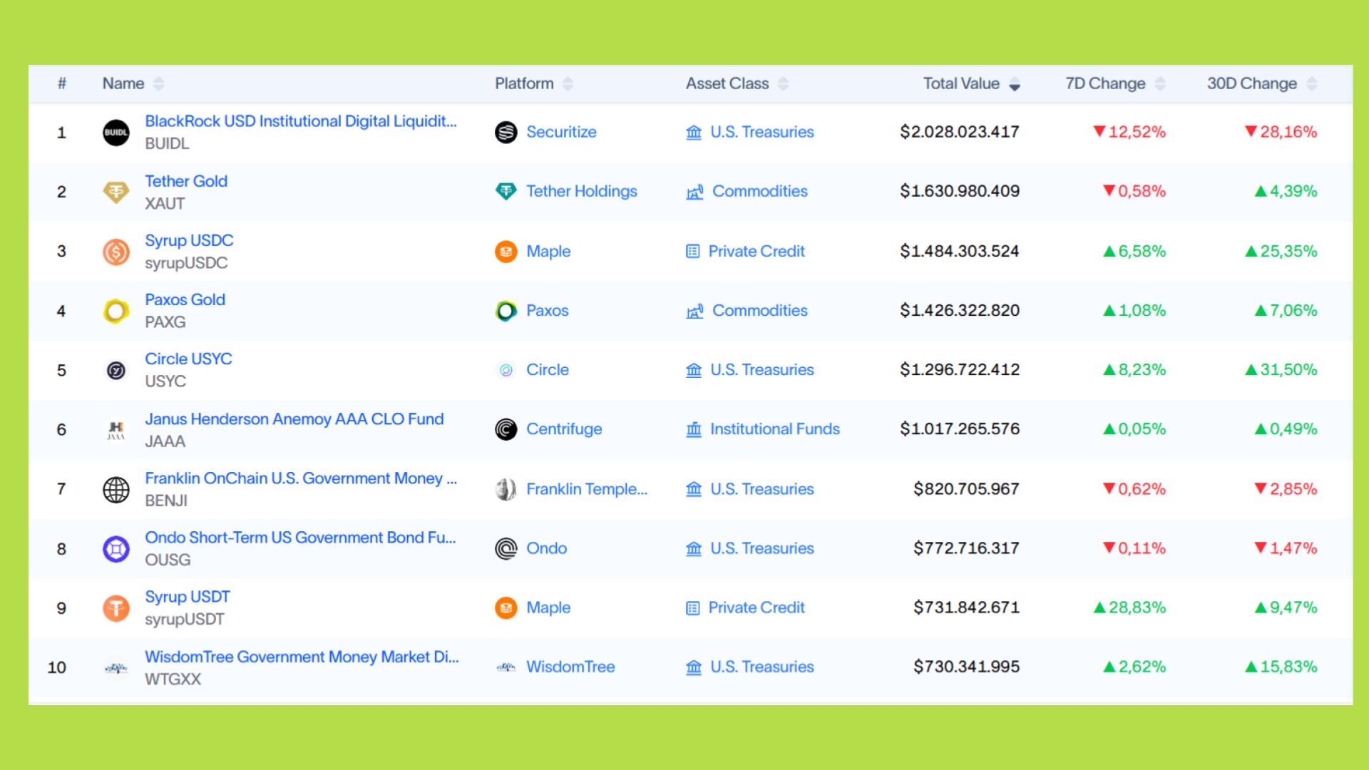Sort by Platform column arrows

[x=568, y=84]
